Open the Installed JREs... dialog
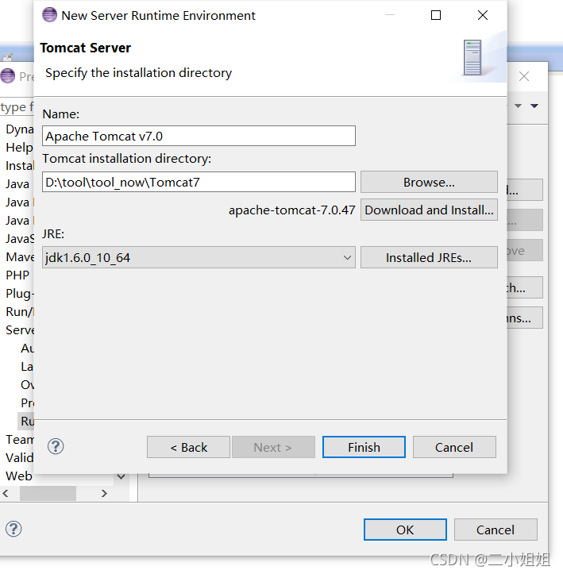 click(x=429, y=257)
